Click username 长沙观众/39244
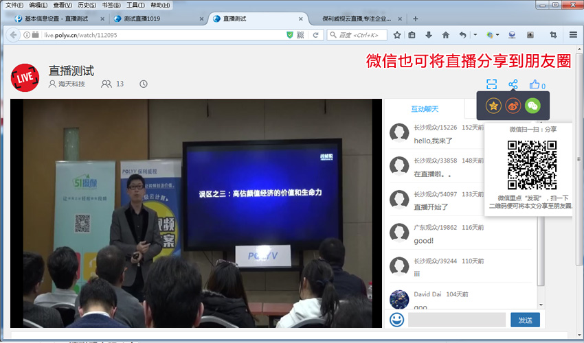The height and width of the screenshot is (343, 584). tap(435, 261)
